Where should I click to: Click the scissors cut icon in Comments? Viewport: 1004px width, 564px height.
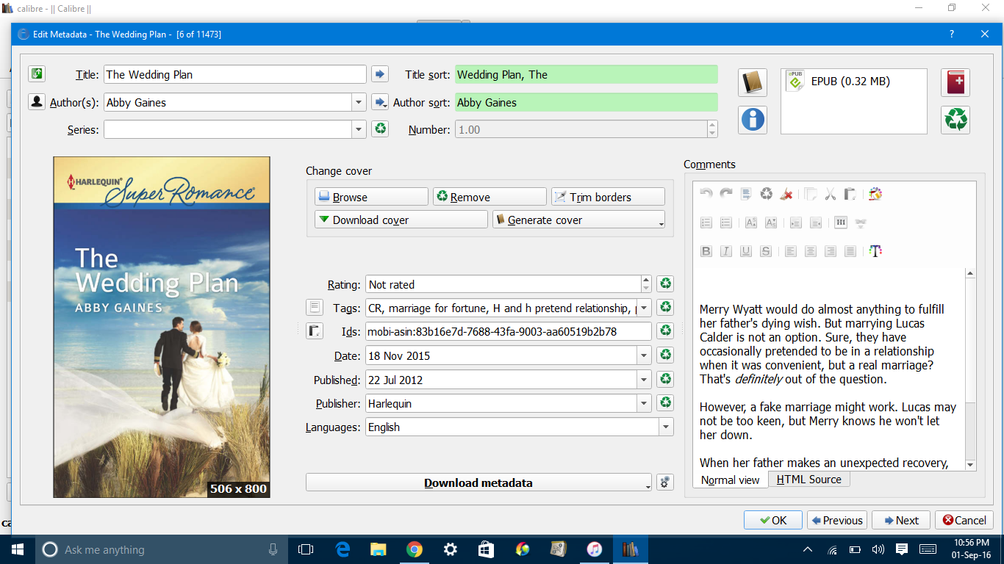(830, 194)
